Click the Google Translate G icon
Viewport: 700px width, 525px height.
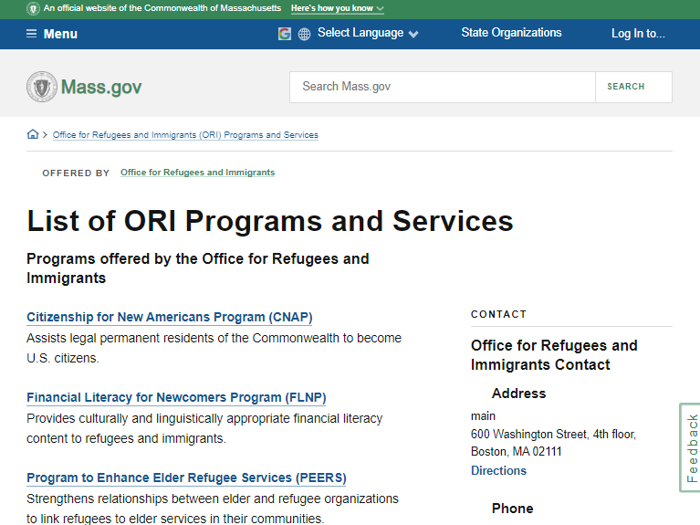(285, 34)
